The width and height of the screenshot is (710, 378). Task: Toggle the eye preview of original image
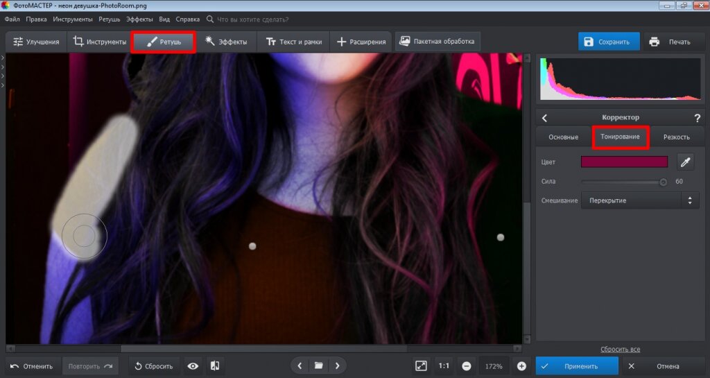click(193, 366)
